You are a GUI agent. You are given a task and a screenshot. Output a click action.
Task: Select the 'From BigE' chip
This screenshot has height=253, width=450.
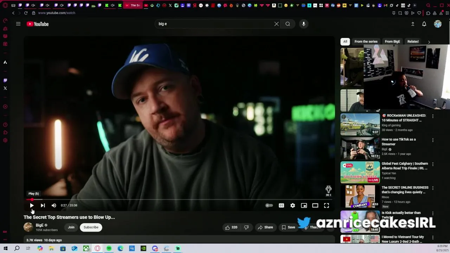pyautogui.click(x=392, y=41)
